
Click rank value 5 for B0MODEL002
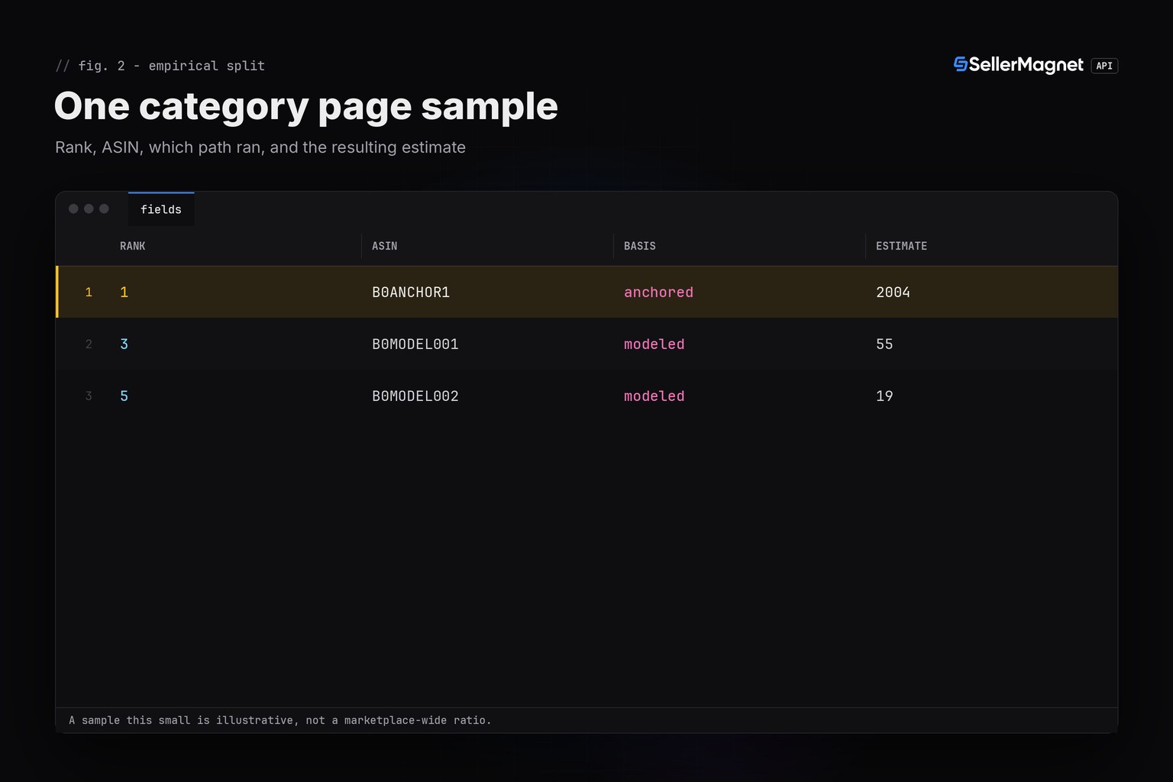pyautogui.click(x=124, y=396)
